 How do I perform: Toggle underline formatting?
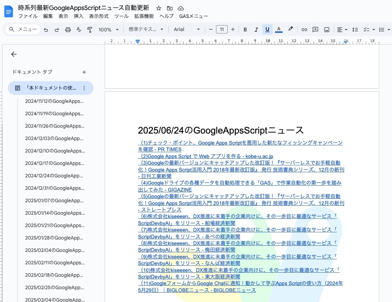(267, 29)
